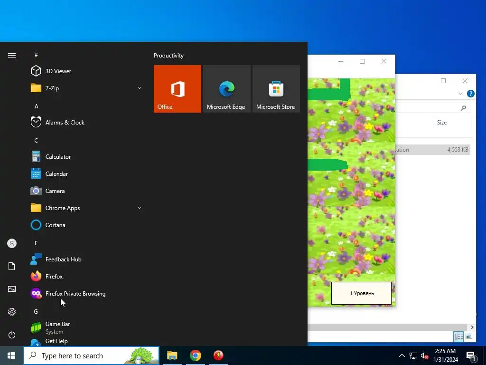
Task: Open Pictures from the Start sidebar
Action: coord(12,289)
